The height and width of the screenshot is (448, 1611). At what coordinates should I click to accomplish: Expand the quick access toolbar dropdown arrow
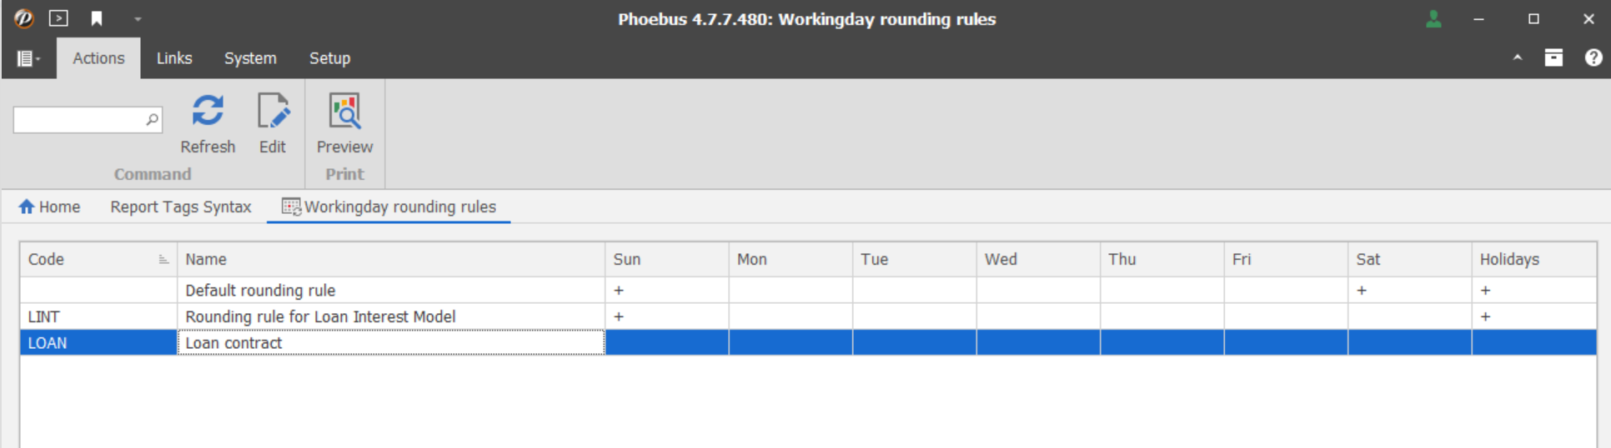138,19
